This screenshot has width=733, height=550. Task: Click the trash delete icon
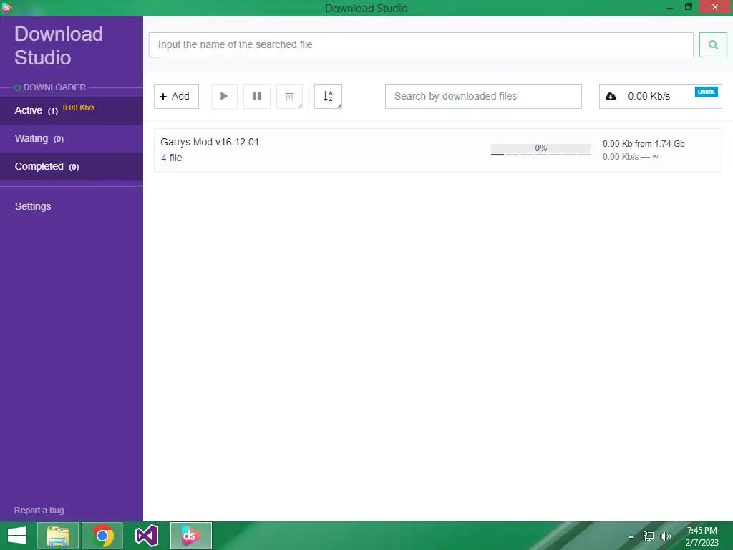tap(289, 97)
